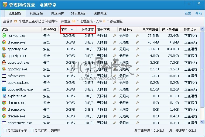Switch to the 测试网速 tab

(x=100, y=13)
